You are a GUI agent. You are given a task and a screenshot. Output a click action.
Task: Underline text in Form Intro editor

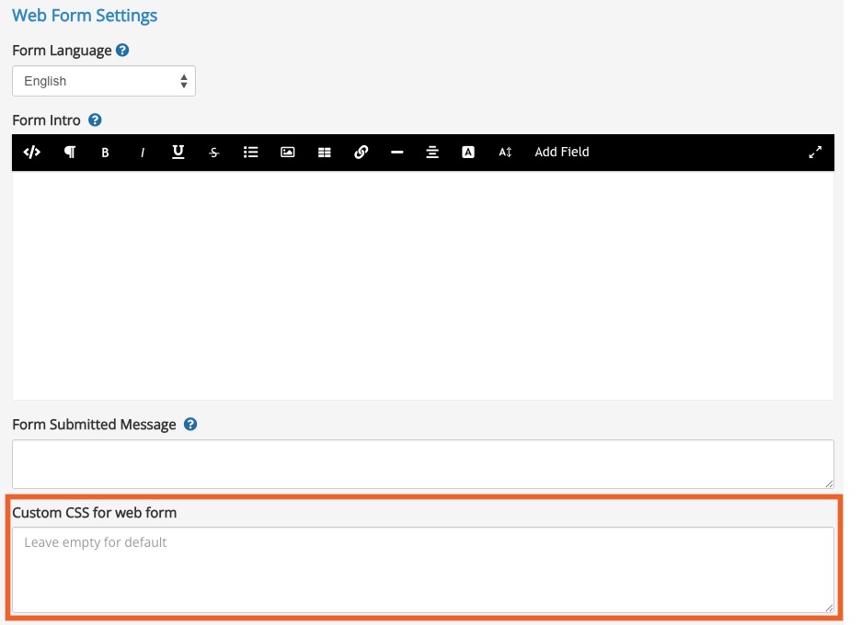(x=178, y=153)
